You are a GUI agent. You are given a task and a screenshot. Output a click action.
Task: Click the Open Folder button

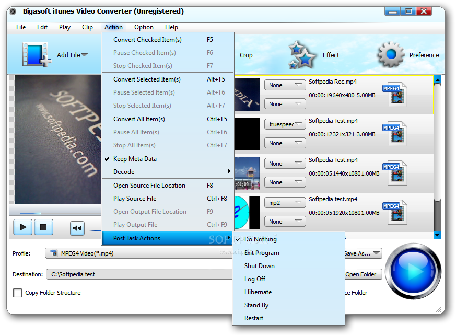363,274
